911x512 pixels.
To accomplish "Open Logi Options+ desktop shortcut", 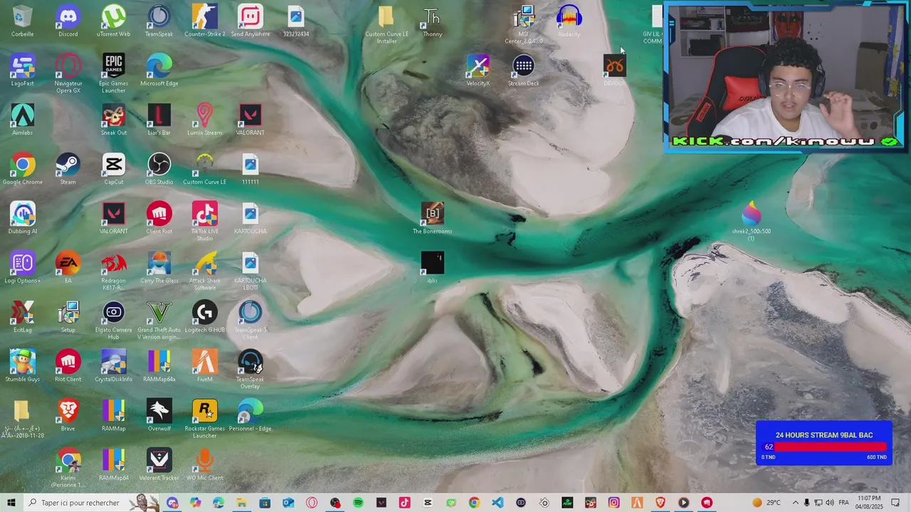I will point(22,267).
